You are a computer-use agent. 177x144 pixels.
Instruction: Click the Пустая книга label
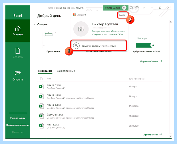pyautogui.click(x=53, y=52)
